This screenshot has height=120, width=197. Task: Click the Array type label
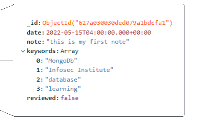69,51
